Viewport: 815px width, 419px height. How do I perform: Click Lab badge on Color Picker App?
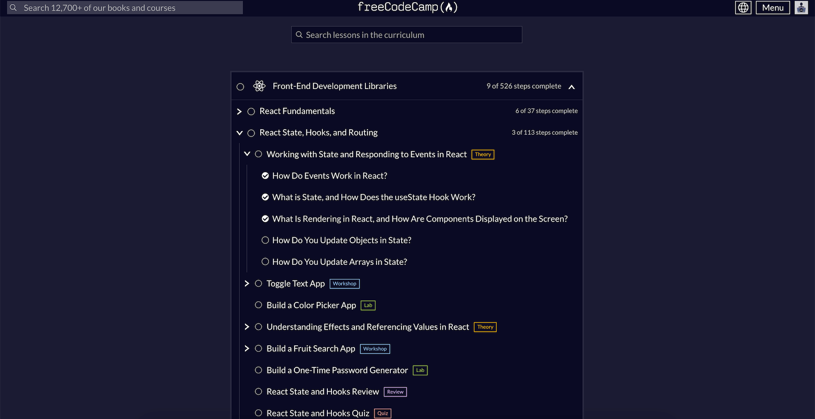(x=368, y=306)
